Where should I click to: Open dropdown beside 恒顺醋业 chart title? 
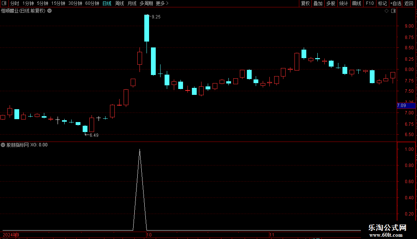[49, 11]
